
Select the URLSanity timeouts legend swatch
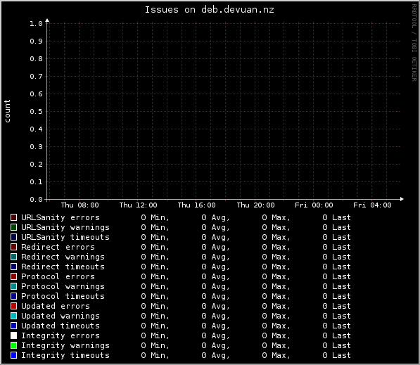[x=13, y=237]
